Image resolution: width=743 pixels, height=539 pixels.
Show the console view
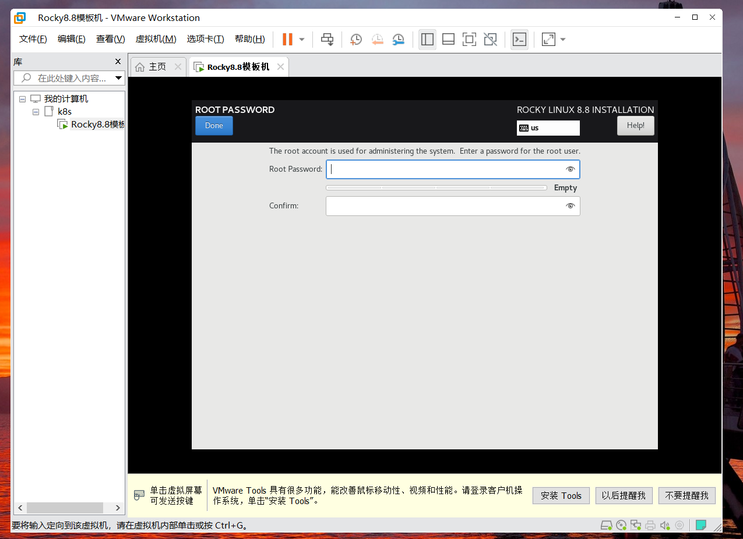519,39
